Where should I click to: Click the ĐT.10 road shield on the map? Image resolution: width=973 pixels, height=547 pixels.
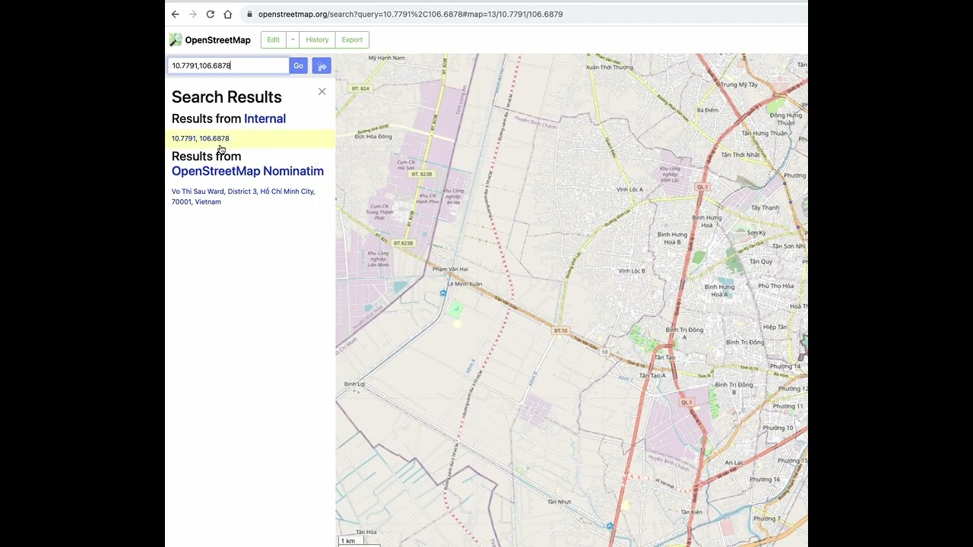(x=560, y=330)
